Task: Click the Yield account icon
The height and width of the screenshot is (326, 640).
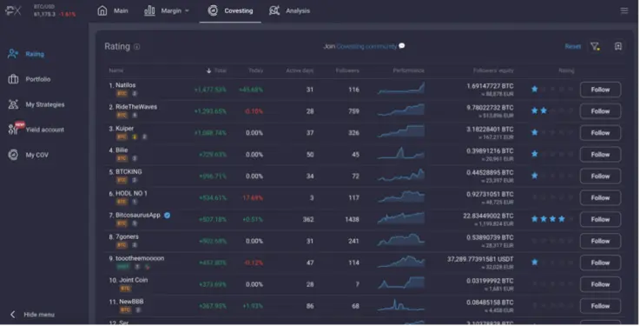Action: 13,130
